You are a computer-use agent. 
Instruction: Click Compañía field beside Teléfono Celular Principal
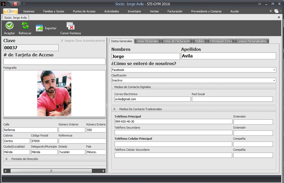click(253, 144)
